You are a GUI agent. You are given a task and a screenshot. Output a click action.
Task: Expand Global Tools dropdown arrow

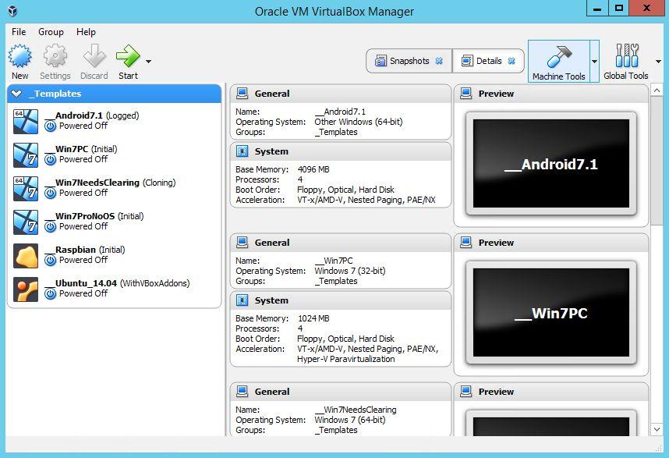(658, 62)
